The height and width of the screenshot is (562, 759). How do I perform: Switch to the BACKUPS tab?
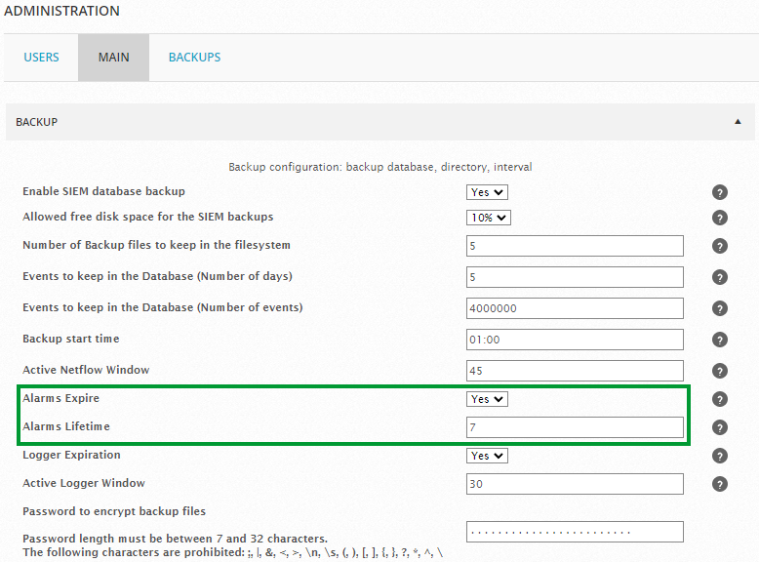click(x=194, y=58)
